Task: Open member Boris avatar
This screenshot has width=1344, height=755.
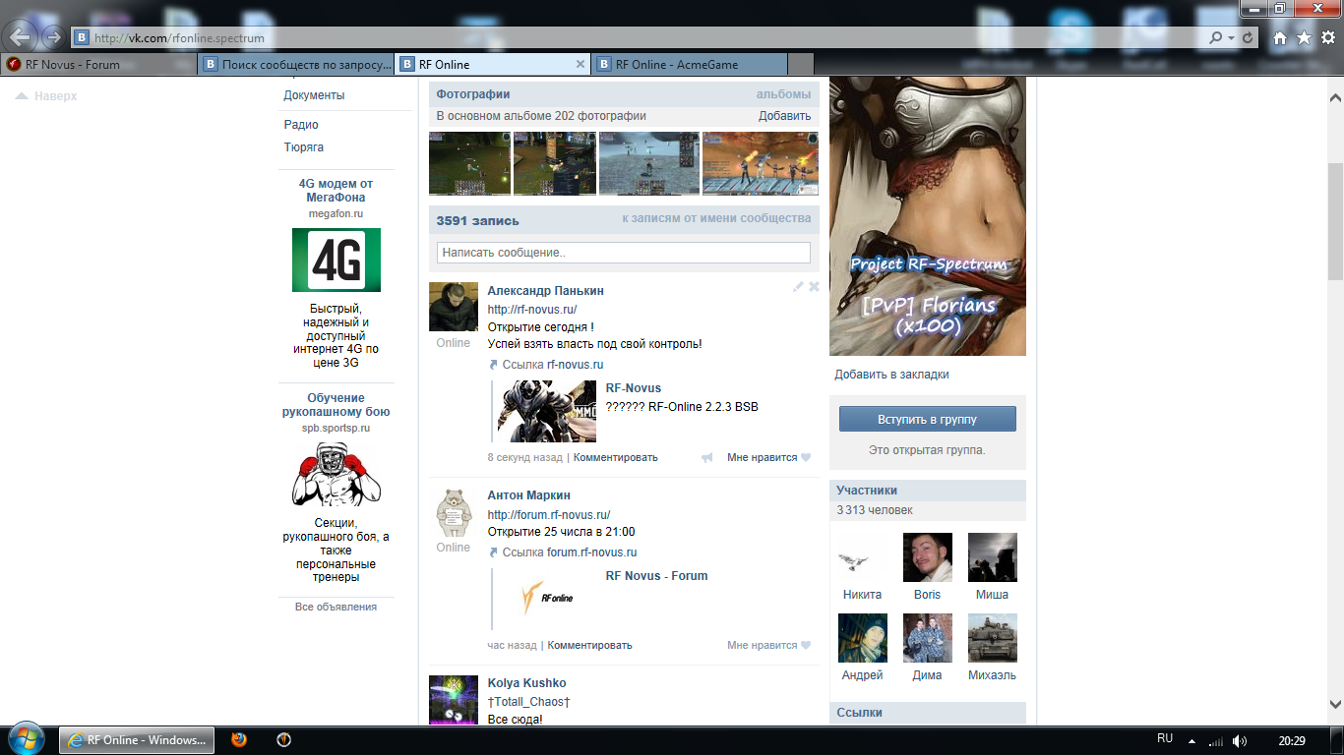Action: pos(928,557)
